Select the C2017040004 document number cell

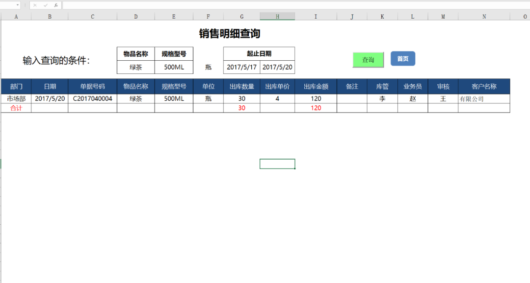click(x=92, y=98)
